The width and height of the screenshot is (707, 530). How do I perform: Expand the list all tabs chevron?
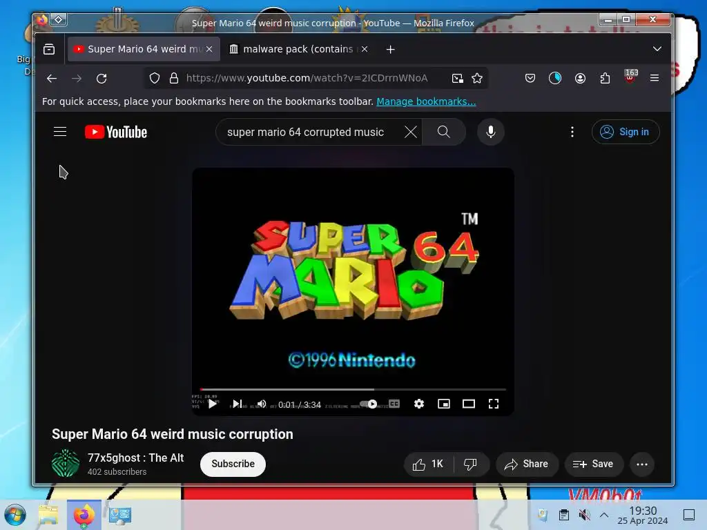coord(657,49)
